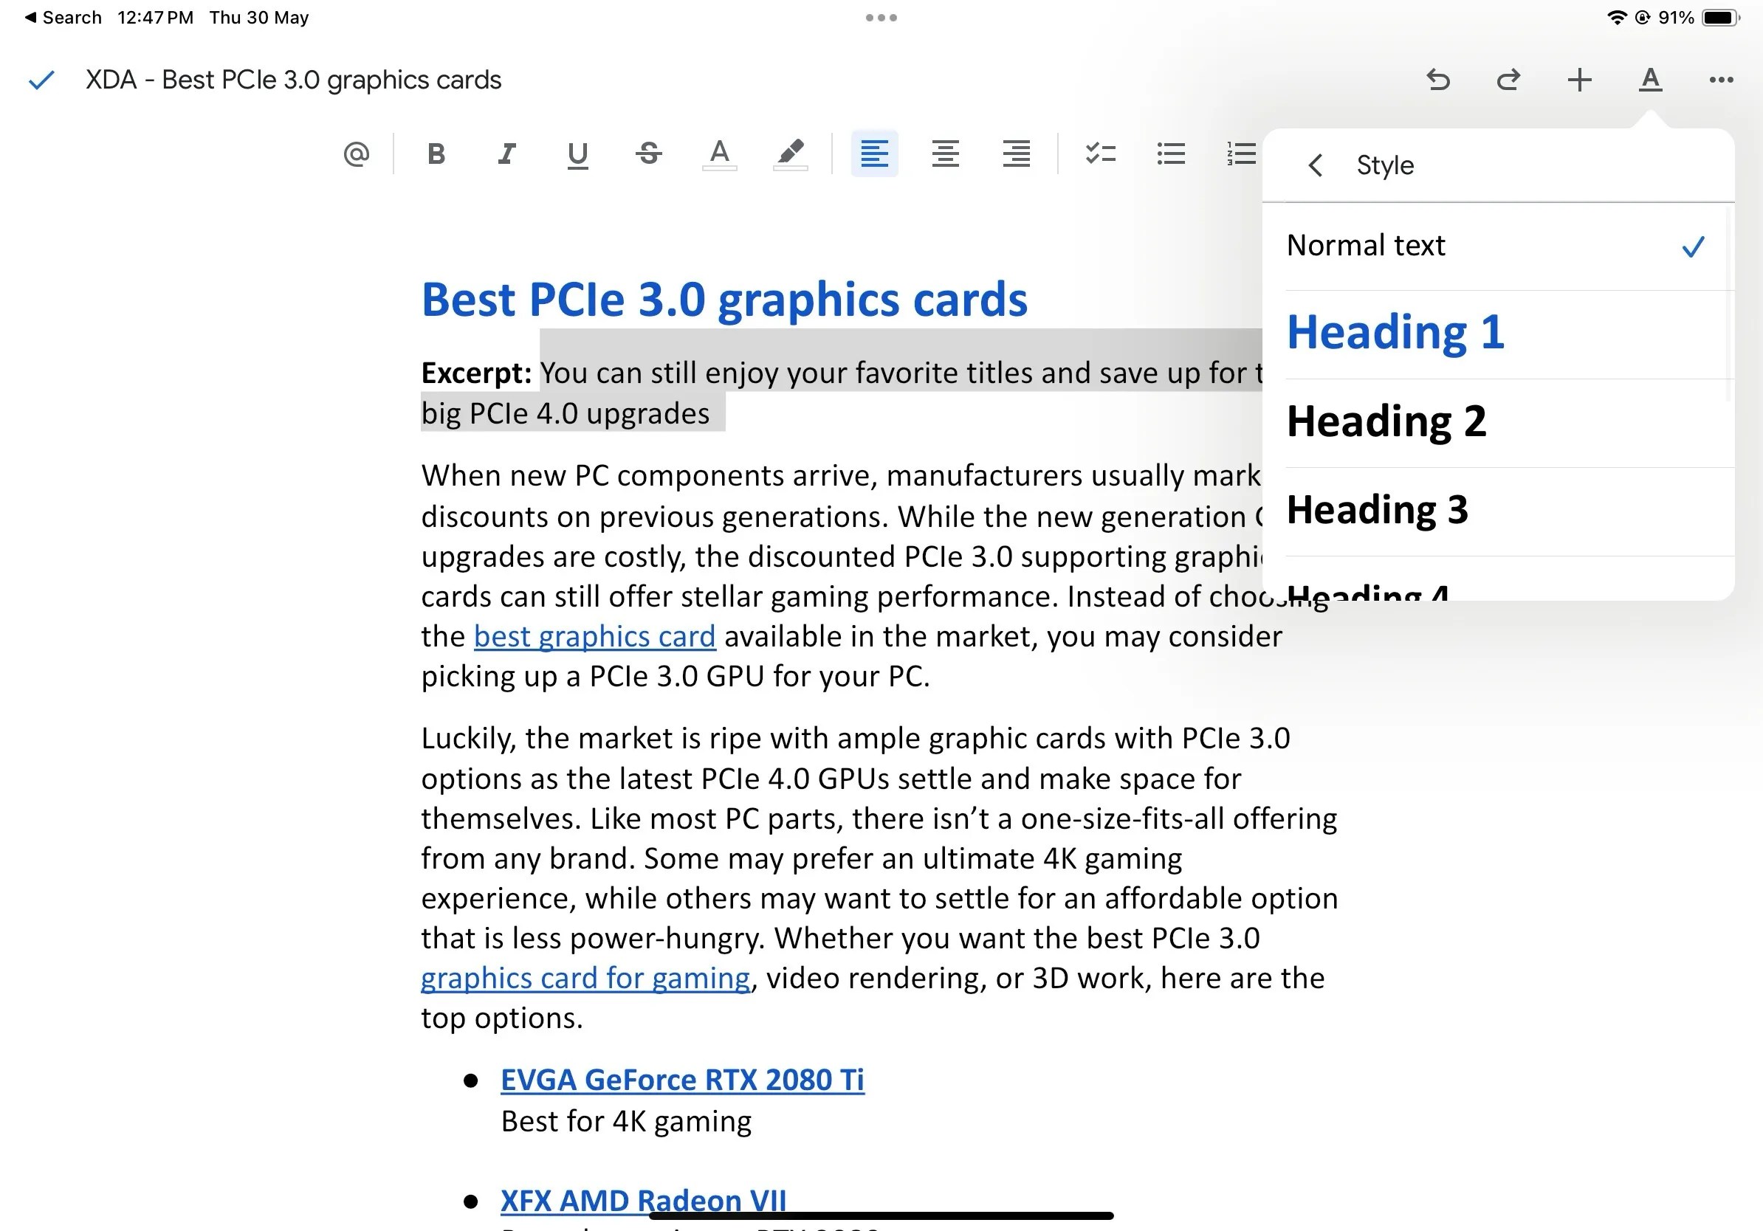Image resolution: width=1763 pixels, height=1231 pixels.
Task: Open the text Format (A) panel
Action: 1650,80
